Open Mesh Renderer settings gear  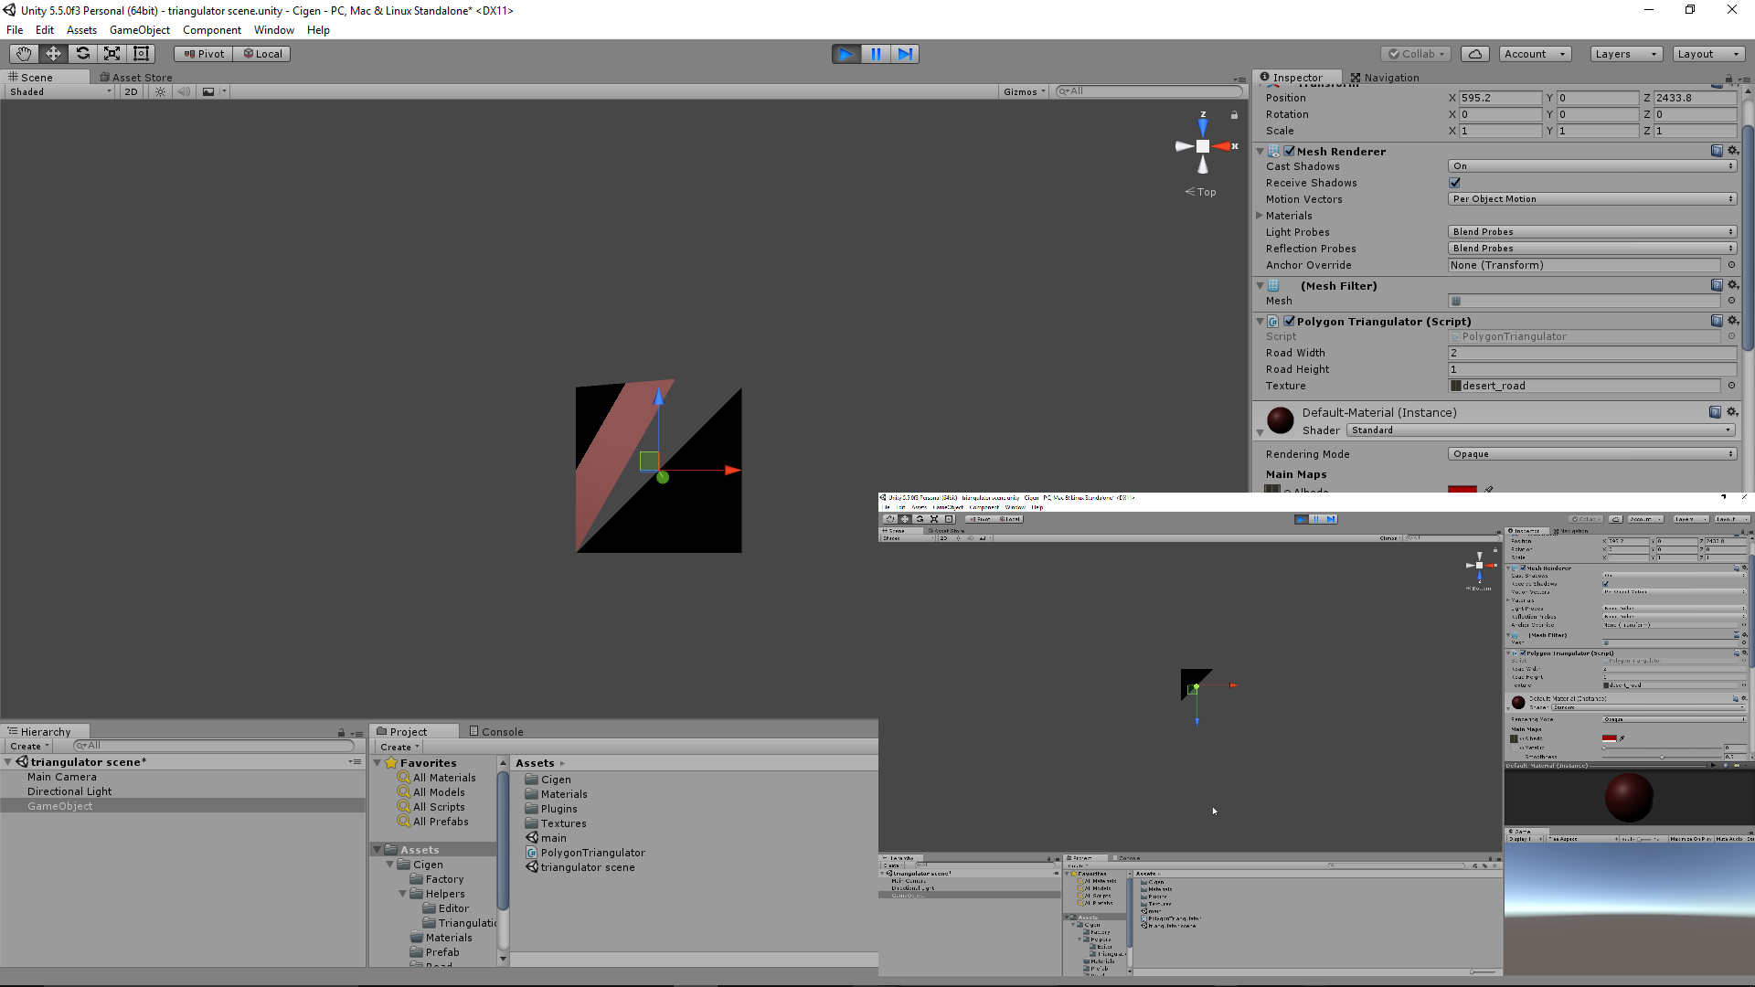[x=1732, y=151]
